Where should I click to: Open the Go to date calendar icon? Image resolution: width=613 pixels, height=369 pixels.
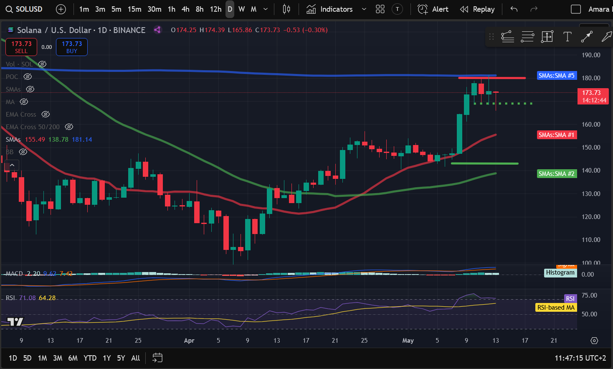pos(157,358)
